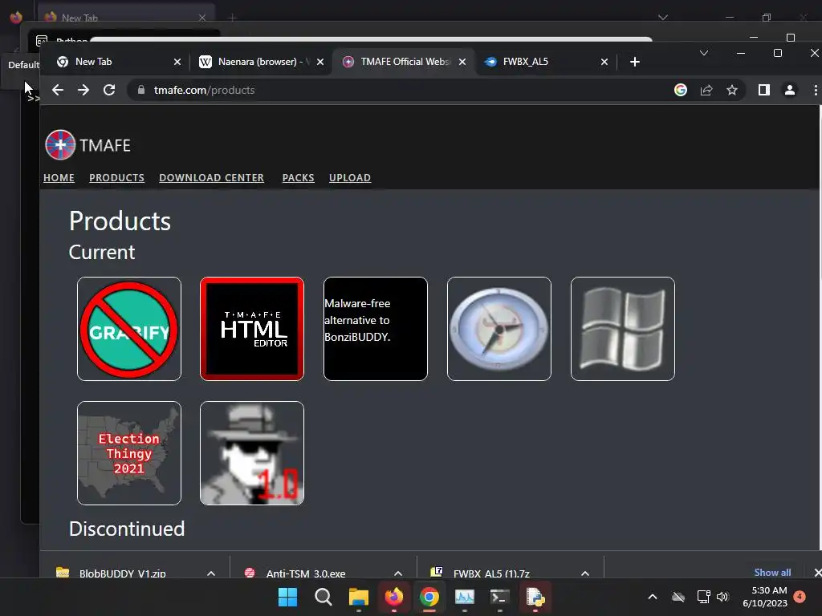Open the Grabify blocker product tile
Image resolution: width=822 pixels, height=616 pixels.
[129, 329]
